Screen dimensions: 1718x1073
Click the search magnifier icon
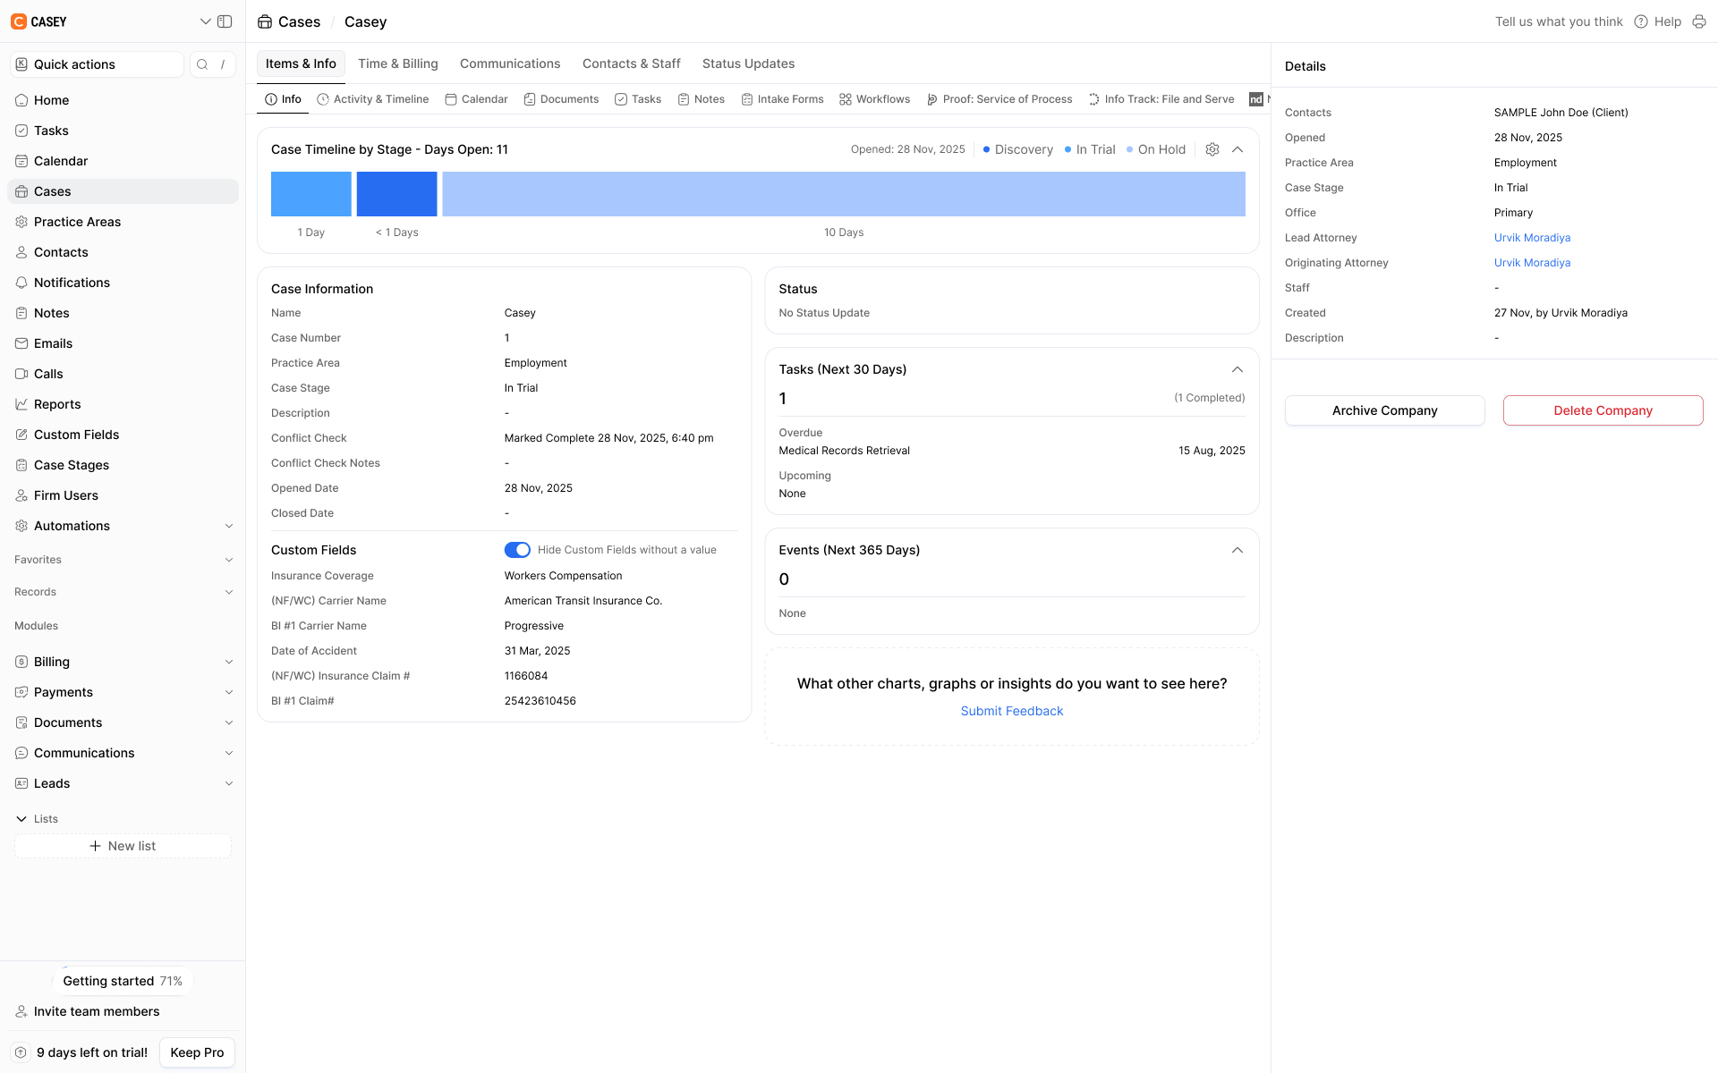click(x=202, y=64)
